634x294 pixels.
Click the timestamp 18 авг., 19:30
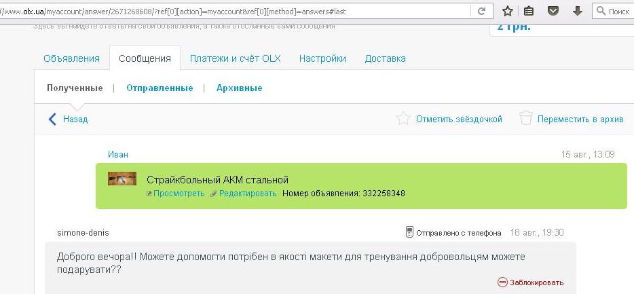click(537, 232)
